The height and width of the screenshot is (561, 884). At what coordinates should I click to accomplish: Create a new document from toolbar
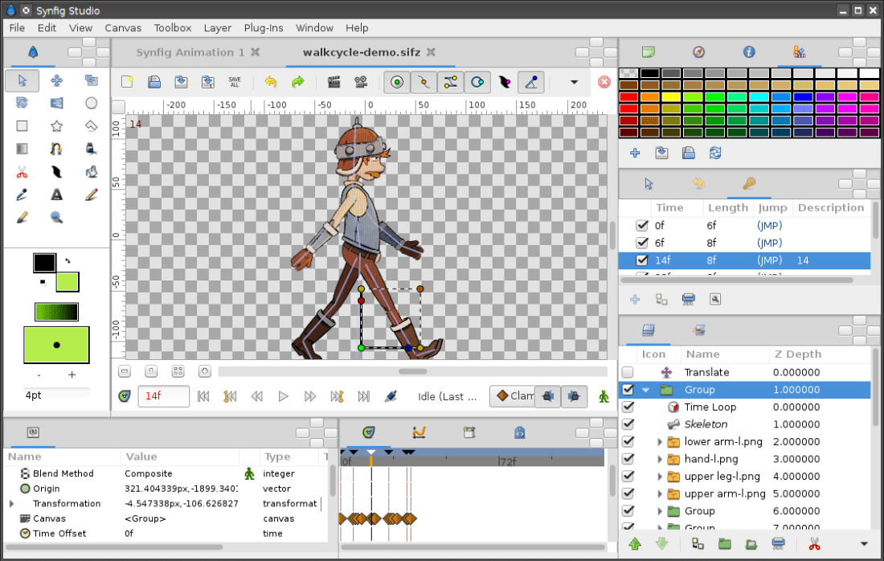pos(128,82)
